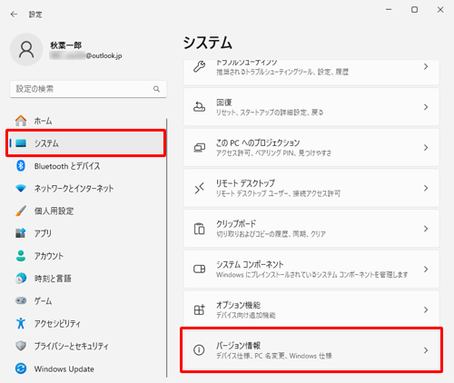Open the クリップボード title
The image size is (454, 383).
pos(236,224)
